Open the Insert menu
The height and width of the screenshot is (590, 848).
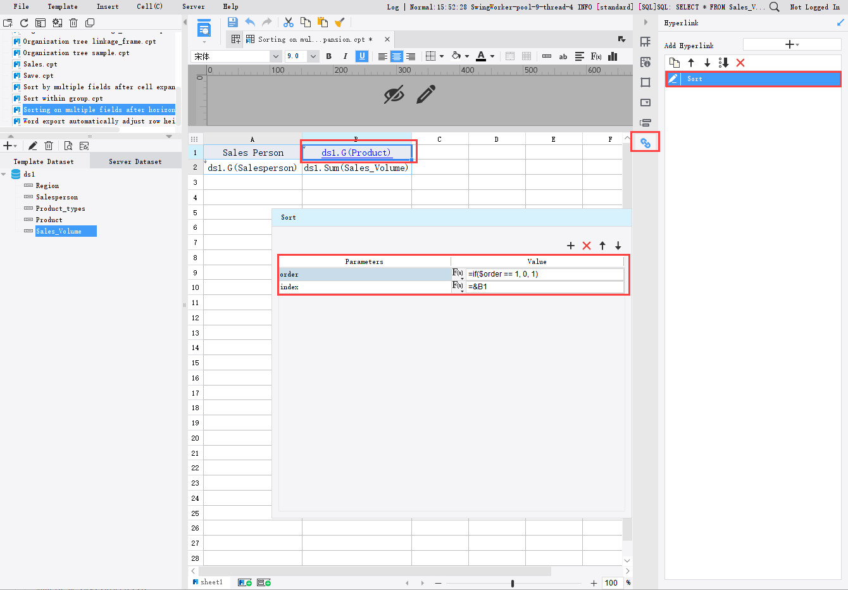pyautogui.click(x=108, y=6)
